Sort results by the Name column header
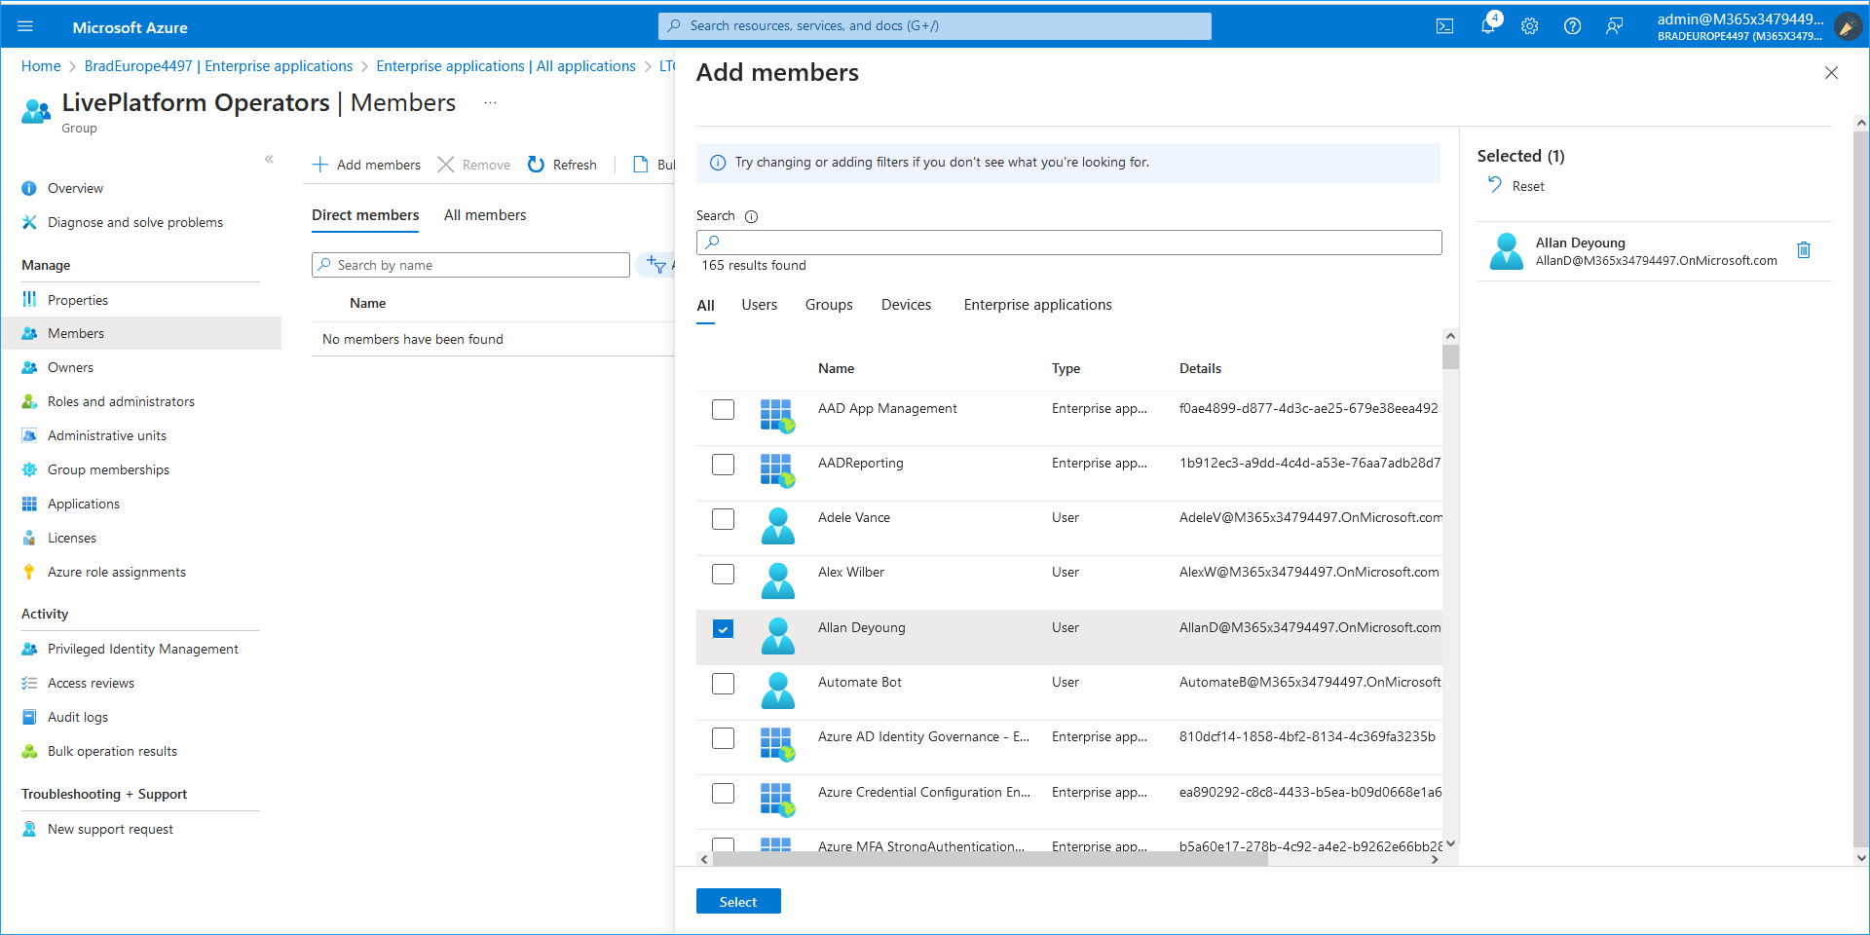The width and height of the screenshot is (1870, 935). pos(836,368)
